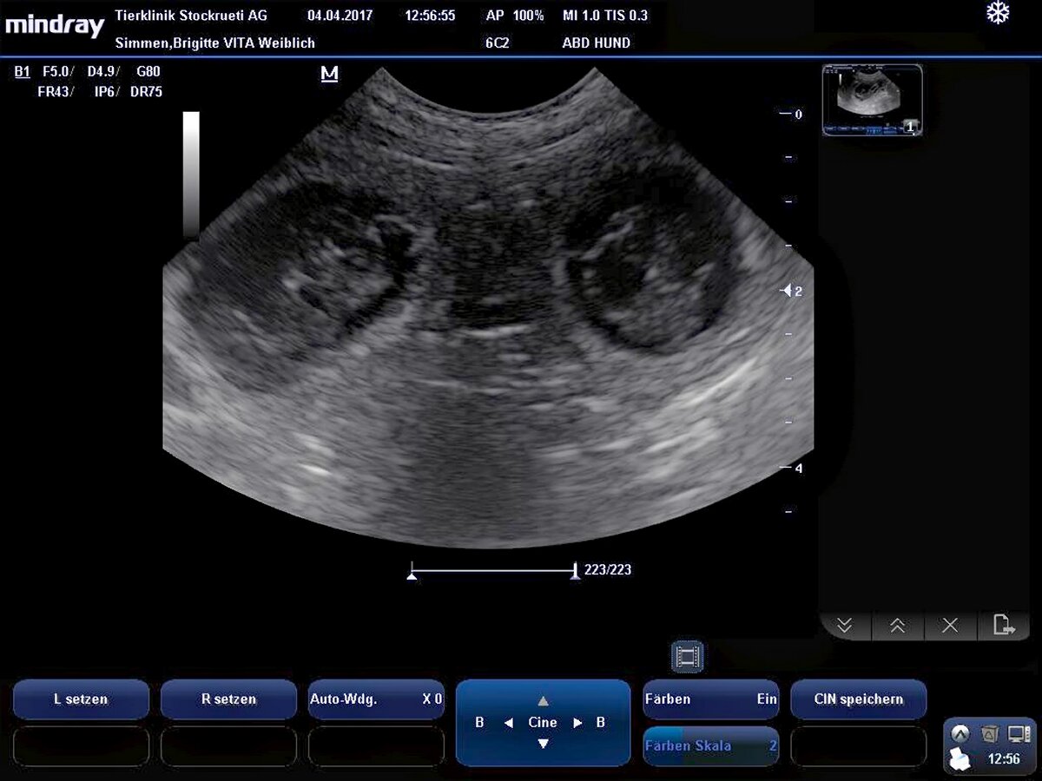Viewport: 1042px width, 781px height.
Task: Delete thumbnail using the X icon
Action: click(950, 625)
